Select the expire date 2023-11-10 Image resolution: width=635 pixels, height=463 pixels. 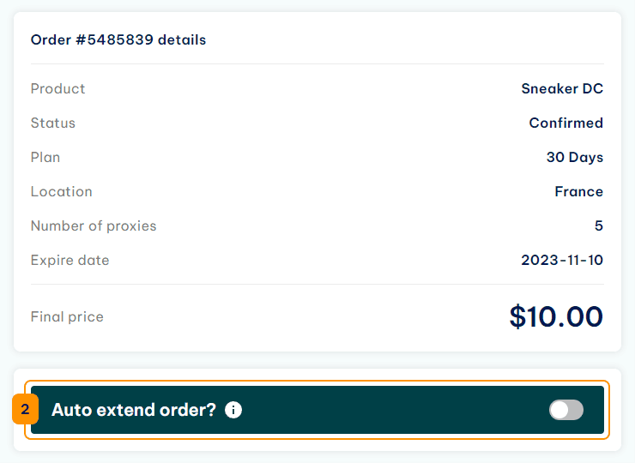pyautogui.click(x=562, y=260)
